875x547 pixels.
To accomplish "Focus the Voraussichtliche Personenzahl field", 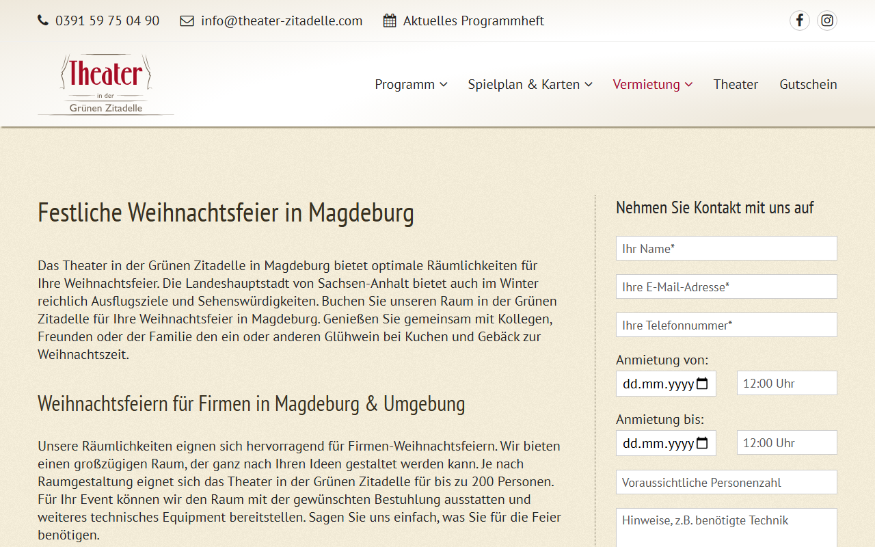I will 727,482.
